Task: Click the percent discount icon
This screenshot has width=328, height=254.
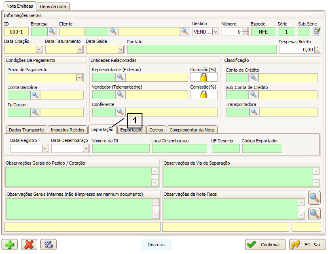Action: 48,244
